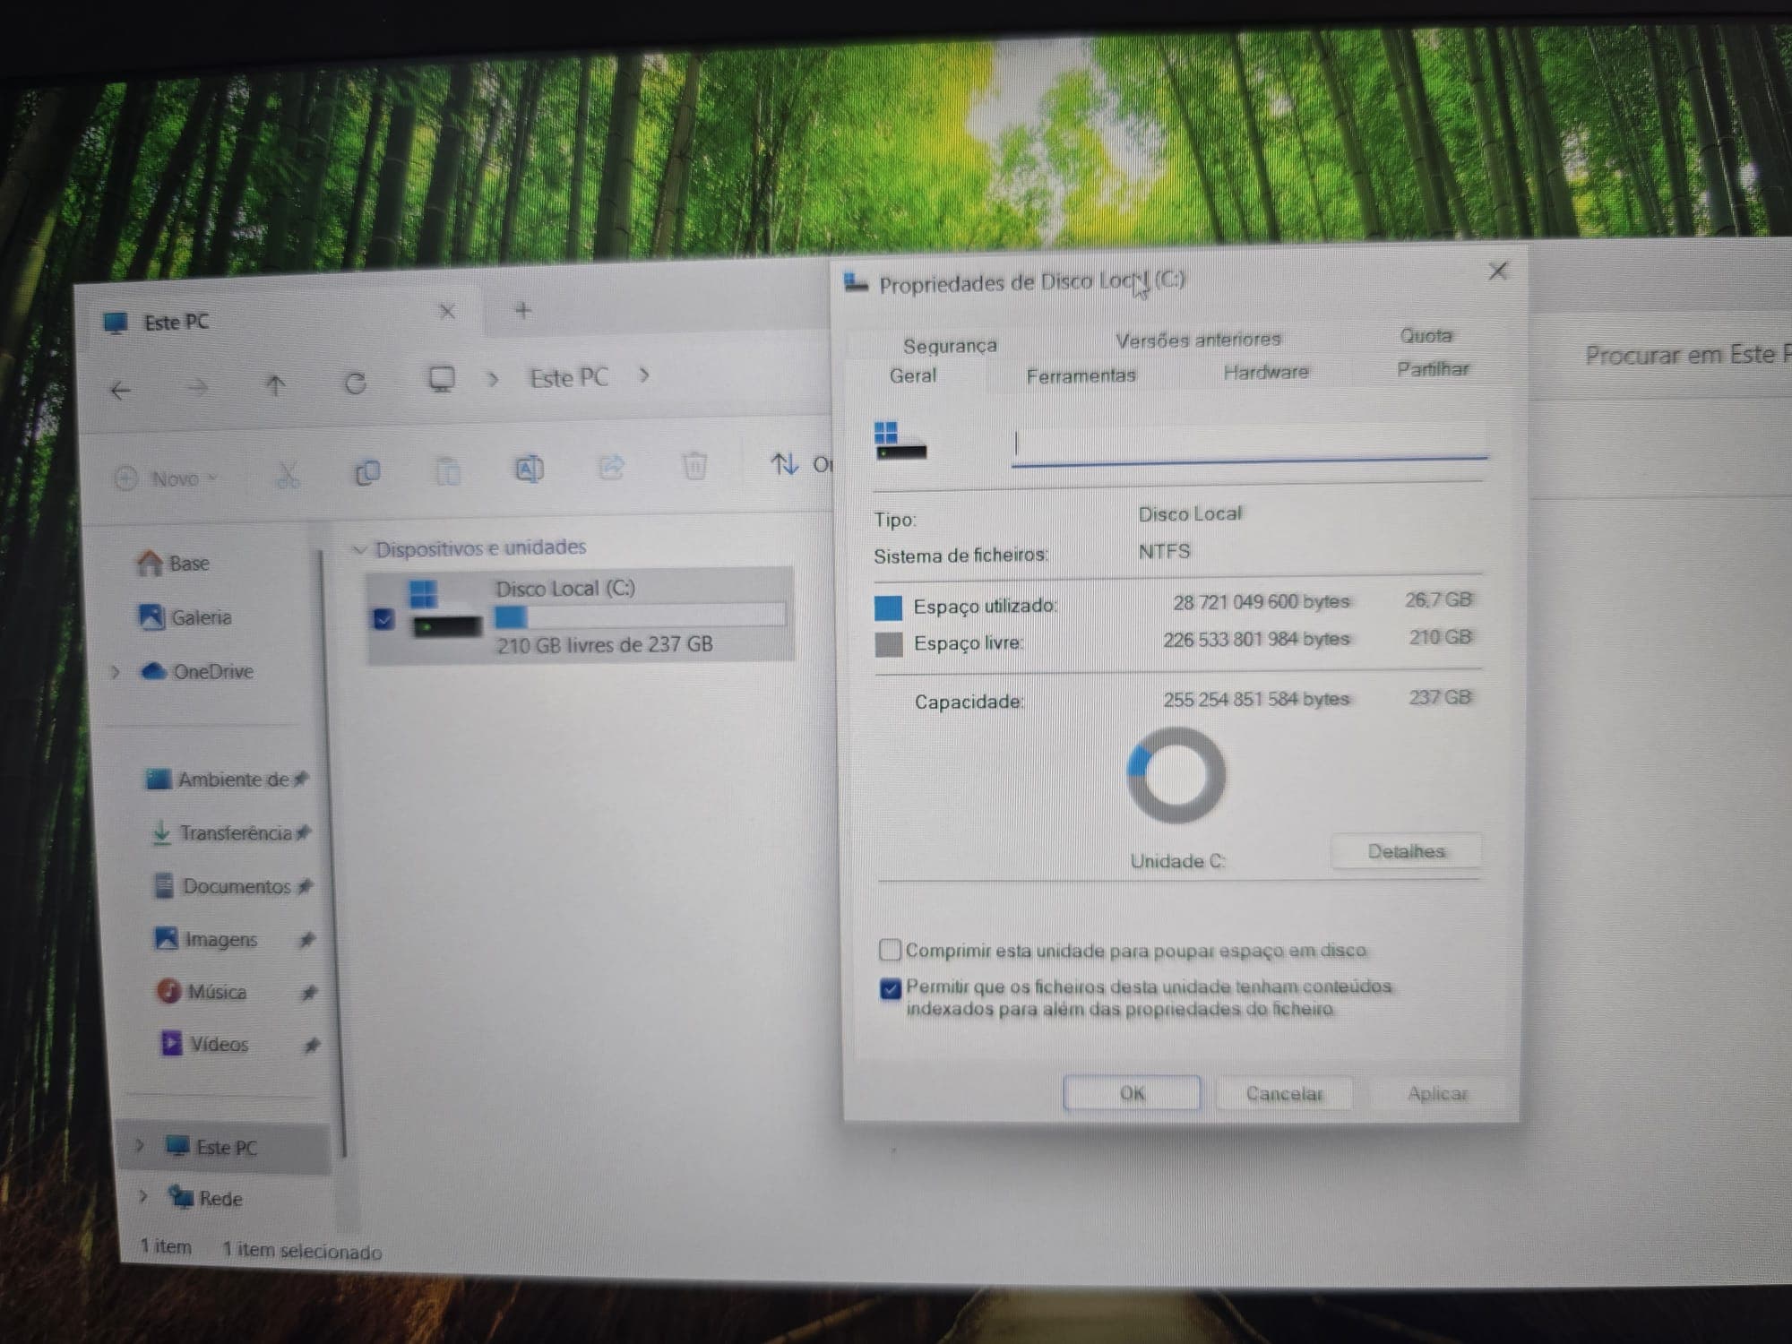This screenshot has width=1792, height=1344.
Task: Enable the Comprimir esta unidade checkbox
Action: tap(890, 950)
